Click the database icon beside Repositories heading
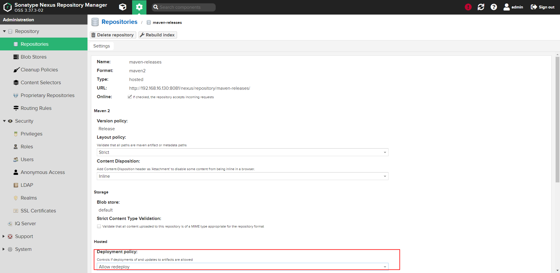The width and height of the screenshot is (560, 273). point(95,22)
